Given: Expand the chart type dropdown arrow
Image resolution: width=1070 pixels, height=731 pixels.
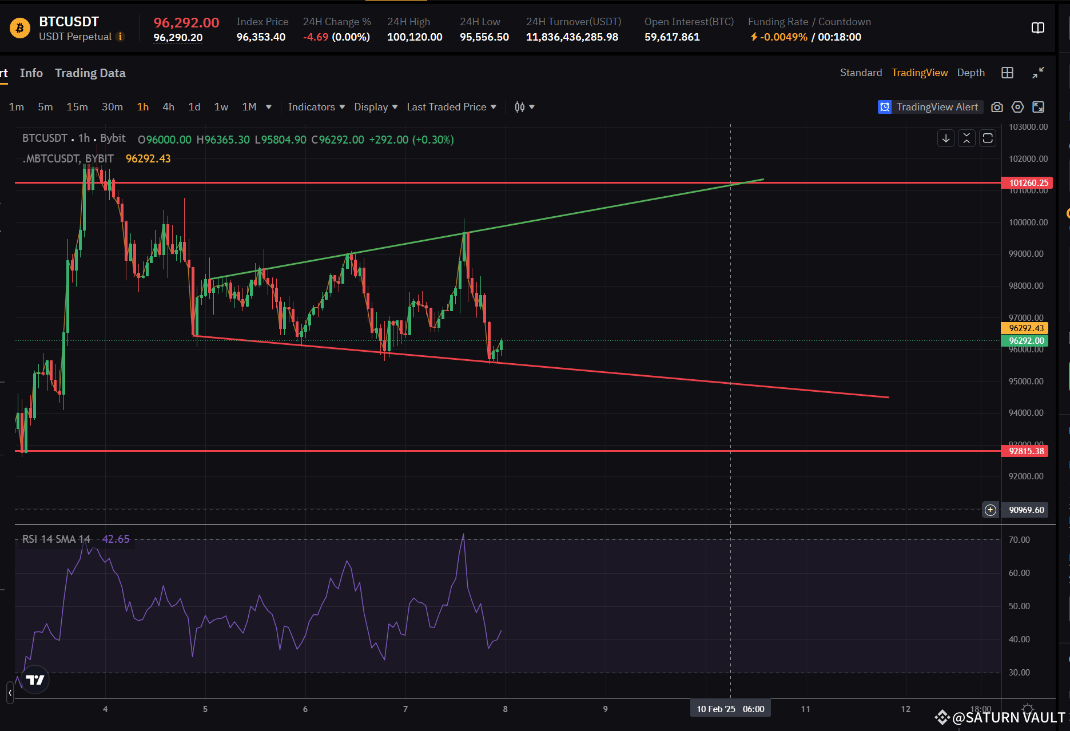Looking at the screenshot, I should [532, 107].
